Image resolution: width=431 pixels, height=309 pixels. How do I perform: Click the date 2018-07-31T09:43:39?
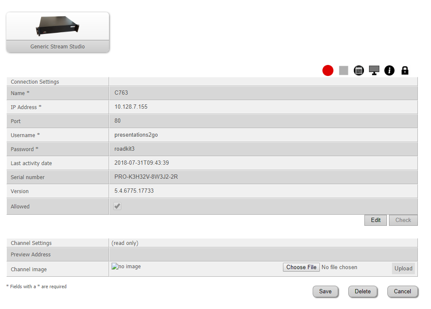click(142, 163)
